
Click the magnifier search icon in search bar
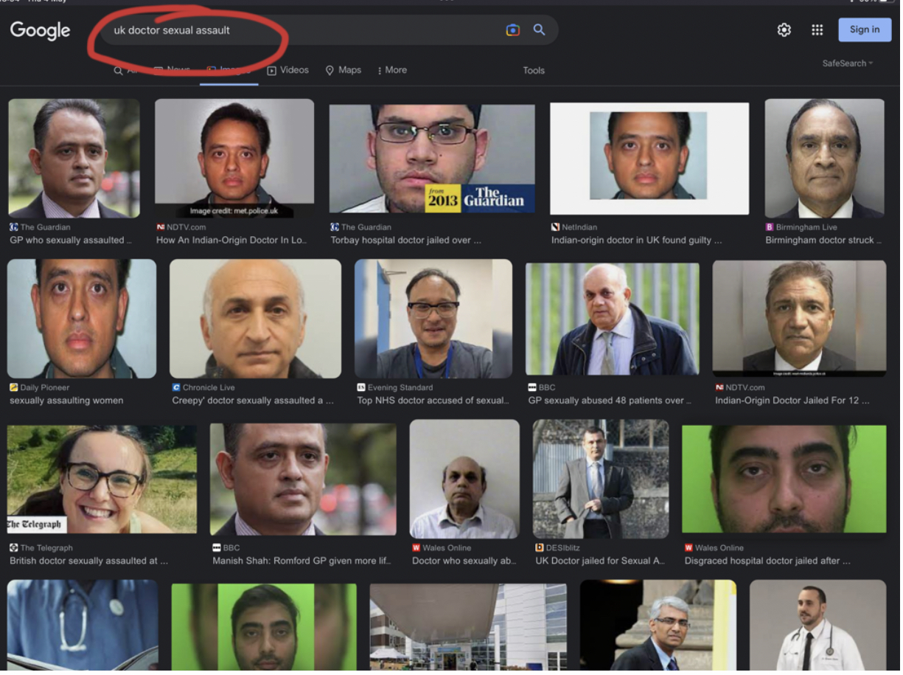pos(540,30)
